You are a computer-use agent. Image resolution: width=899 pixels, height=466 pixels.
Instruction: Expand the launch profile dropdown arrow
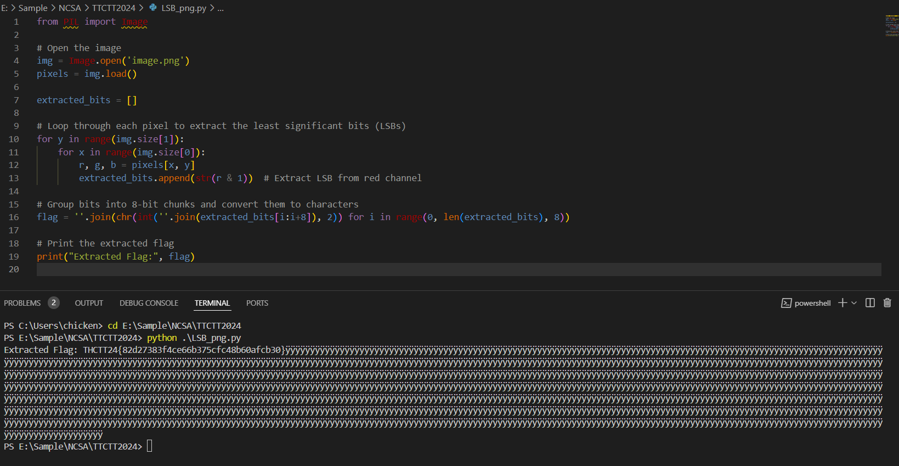coord(854,303)
